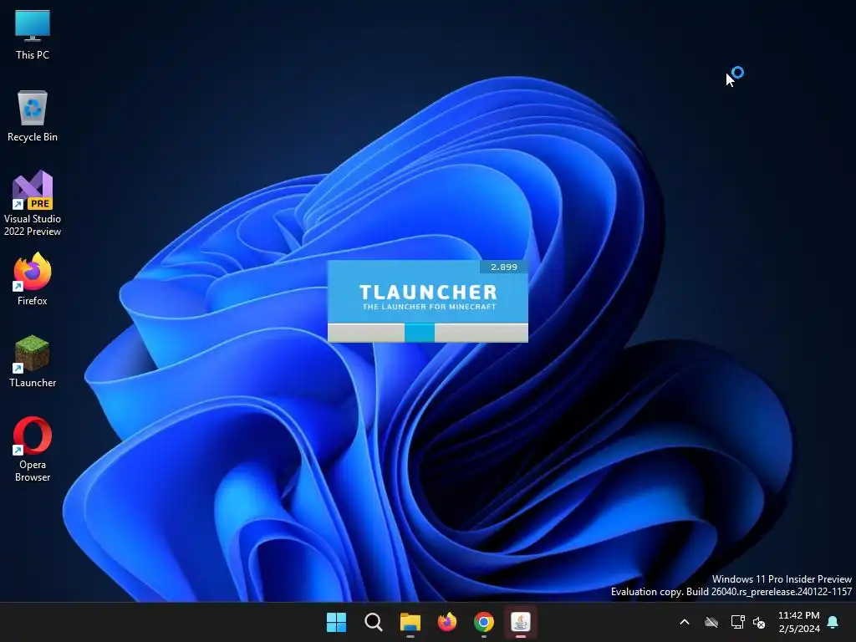The width and height of the screenshot is (856, 642).
Task: Select Visual Studio 2022 Preview shortcut
Action: (33, 204)
